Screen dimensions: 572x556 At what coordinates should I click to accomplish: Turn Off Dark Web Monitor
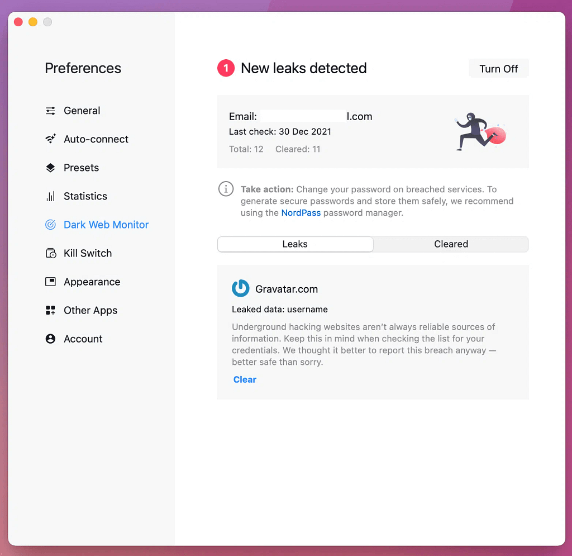click(498, 68)
